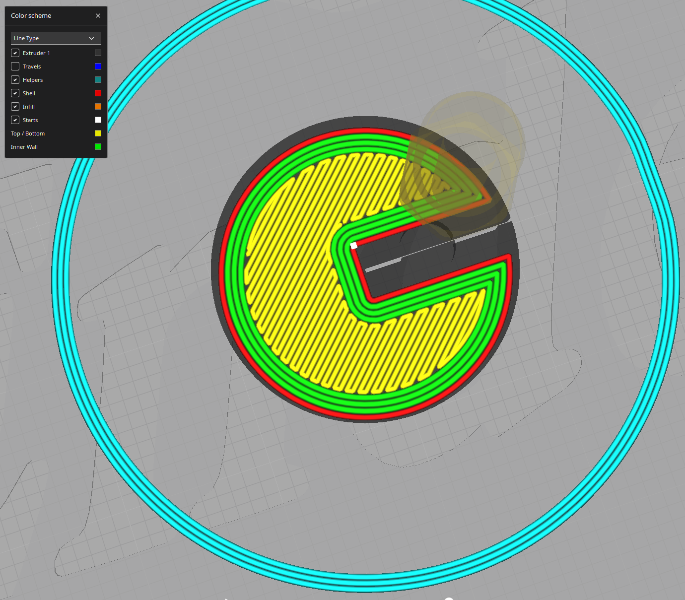
Task: Click the white layer start marker on model
Action: [x=353, y=245]
